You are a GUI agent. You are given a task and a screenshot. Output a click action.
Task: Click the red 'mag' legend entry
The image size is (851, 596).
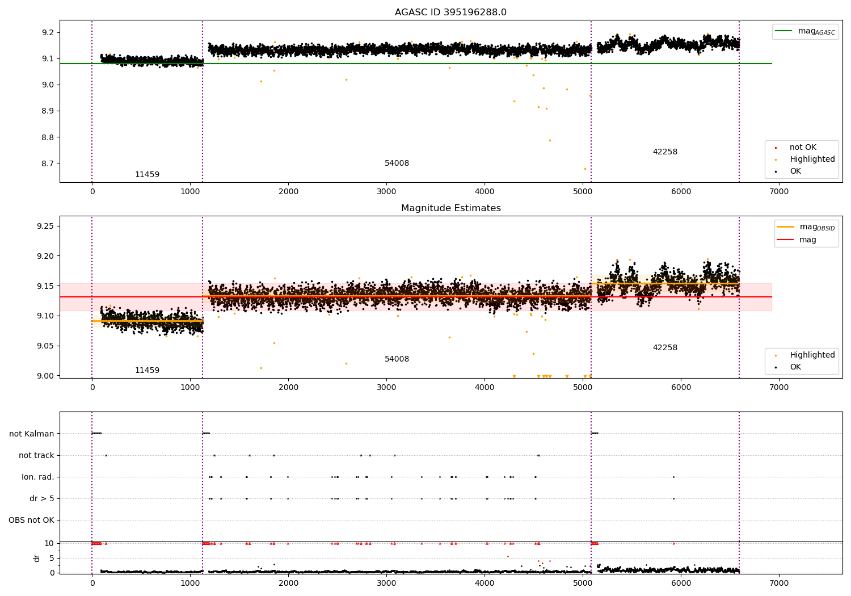(x=797, y=240)
